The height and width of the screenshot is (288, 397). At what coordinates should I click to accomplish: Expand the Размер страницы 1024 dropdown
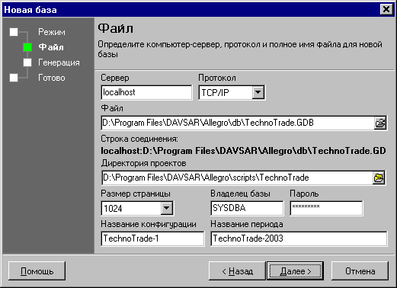pos(166,208)
